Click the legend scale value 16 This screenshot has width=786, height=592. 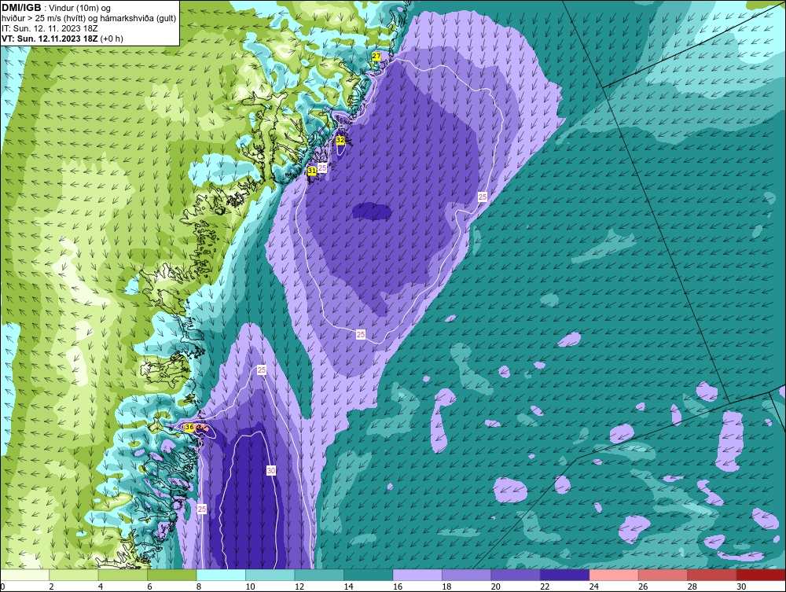398,586
